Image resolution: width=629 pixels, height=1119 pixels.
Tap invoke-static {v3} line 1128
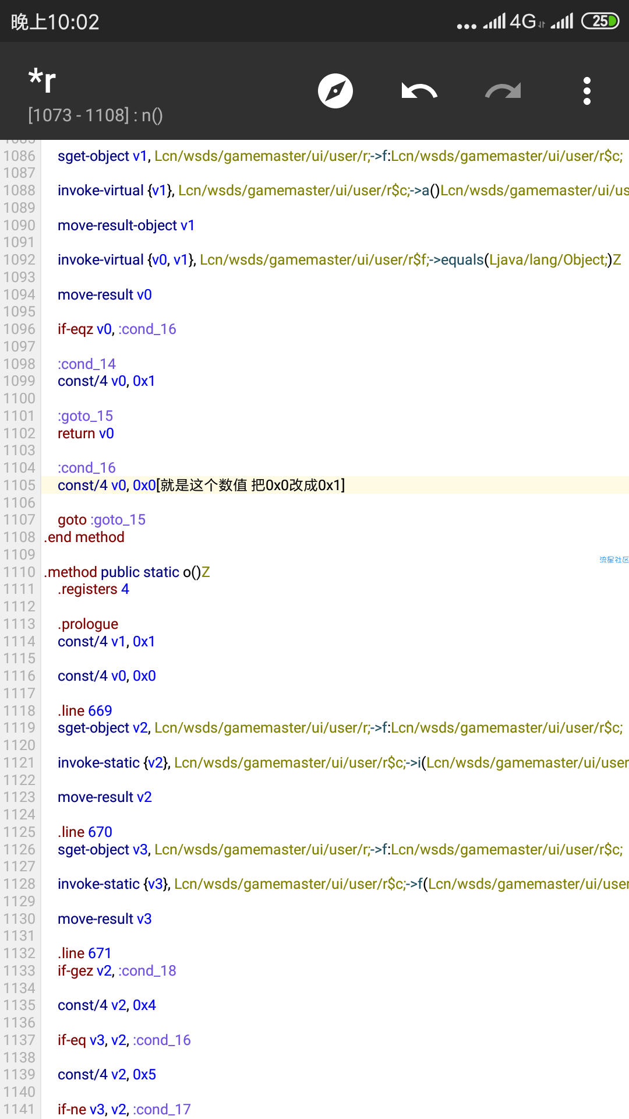pyautogui.click(x=343, y=884)
